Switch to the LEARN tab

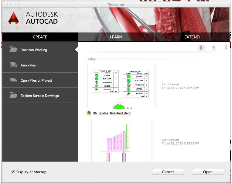(116, 37)
